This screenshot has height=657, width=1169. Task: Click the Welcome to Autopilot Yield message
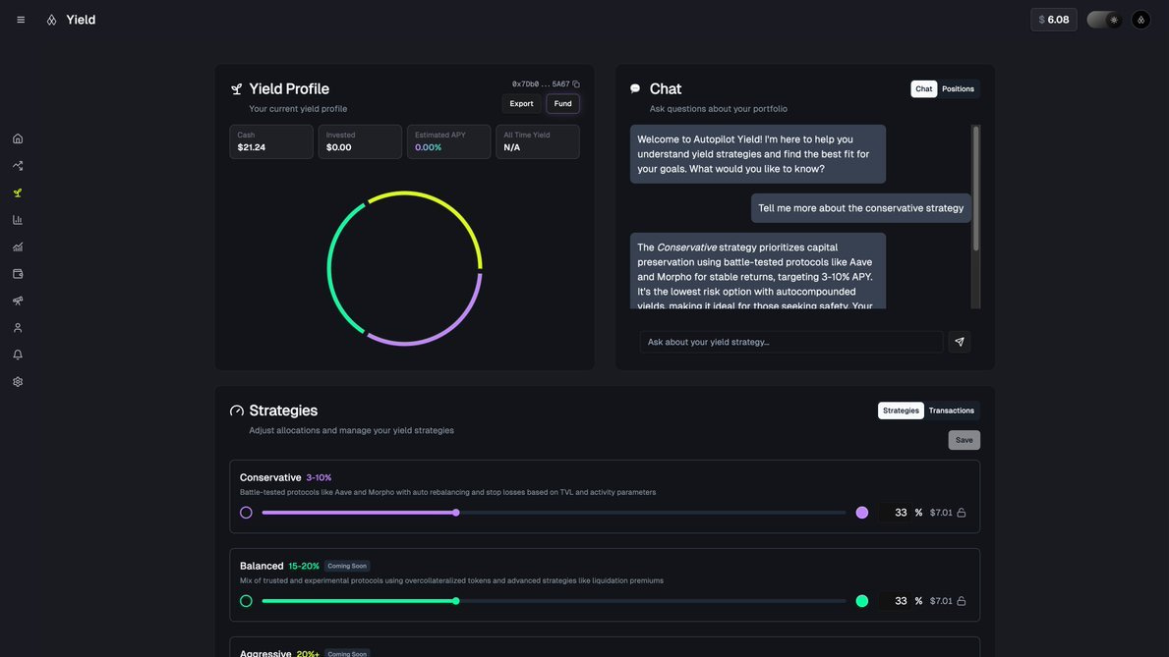(x=757, y=154)
